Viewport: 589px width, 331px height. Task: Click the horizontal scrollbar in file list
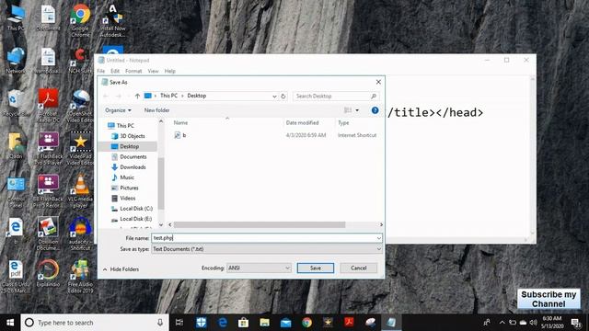260,224
